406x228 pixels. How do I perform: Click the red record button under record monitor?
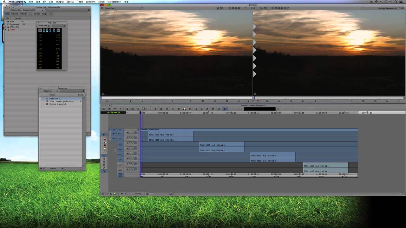pyautogui.click(x=258, y=101)
